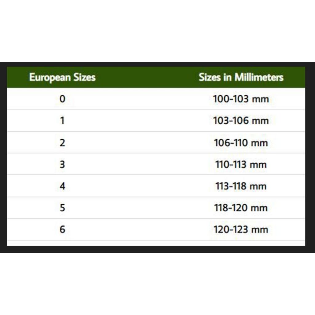
Task: Click the 106-110 mm value
Action: pyautogui.click(x=241, y=143)
